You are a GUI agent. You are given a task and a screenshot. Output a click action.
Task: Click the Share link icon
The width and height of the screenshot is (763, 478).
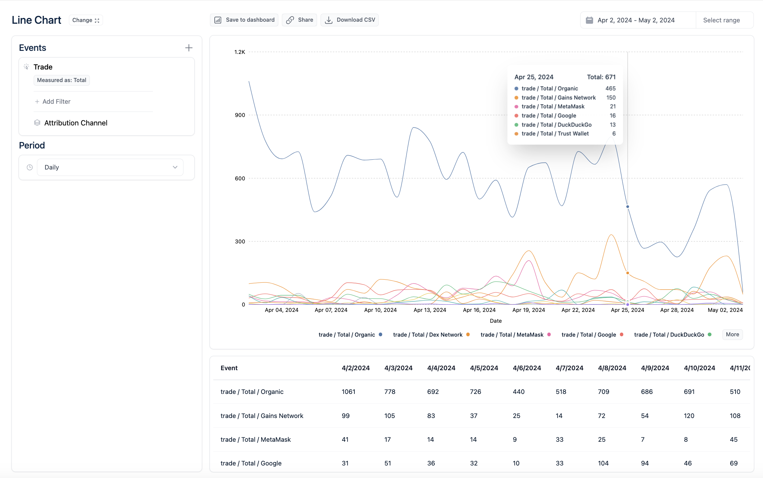click(x=290, y=20)
